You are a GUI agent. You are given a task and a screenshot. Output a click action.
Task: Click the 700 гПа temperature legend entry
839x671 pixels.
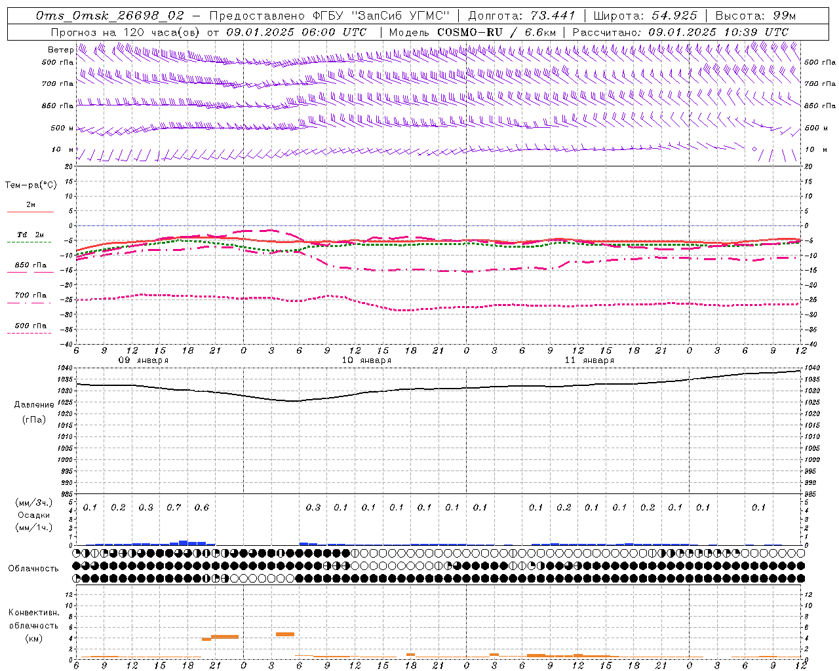(30, 296)
